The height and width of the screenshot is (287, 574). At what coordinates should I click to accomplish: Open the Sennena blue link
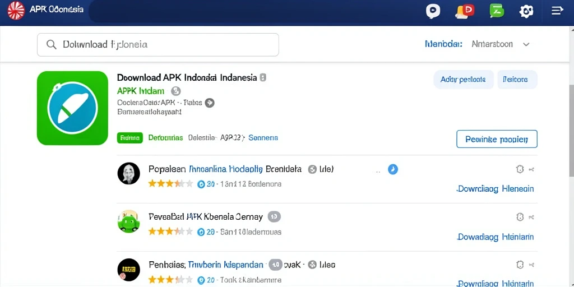(x=263, y=138)
